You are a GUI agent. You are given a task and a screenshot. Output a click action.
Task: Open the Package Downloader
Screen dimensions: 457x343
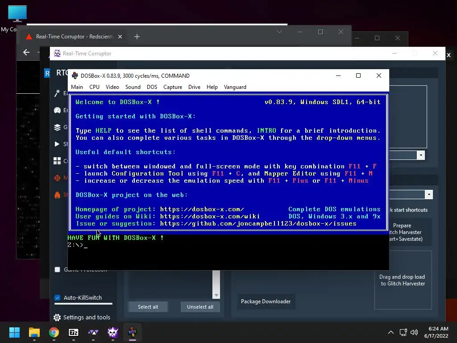266,301
